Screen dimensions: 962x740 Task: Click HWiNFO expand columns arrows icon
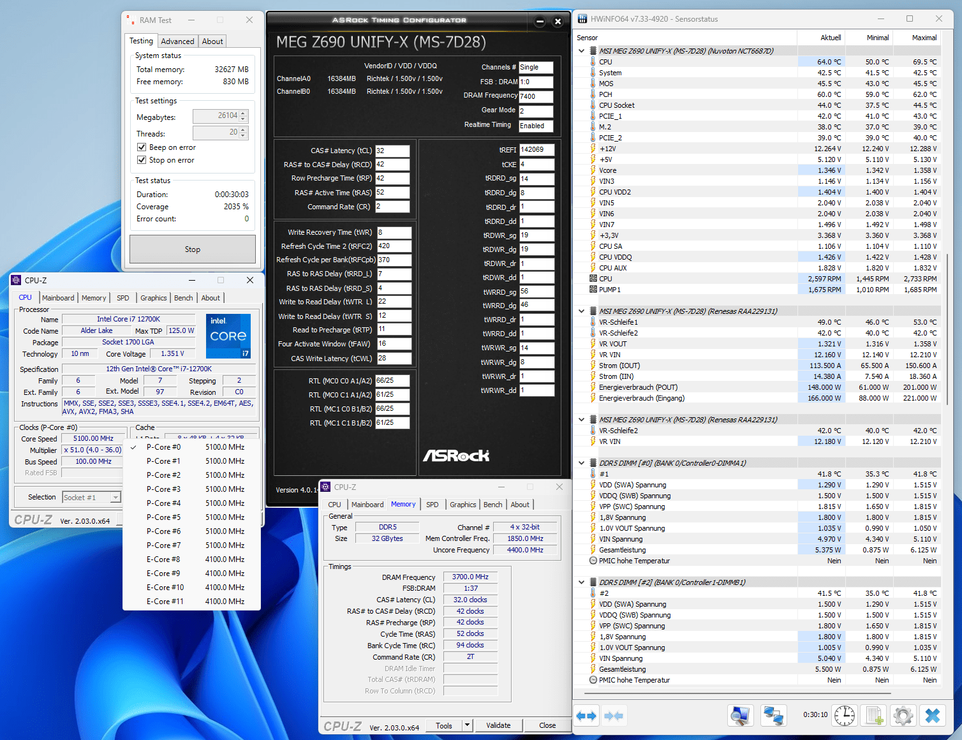pyautogui.click(x=586, y=716)
